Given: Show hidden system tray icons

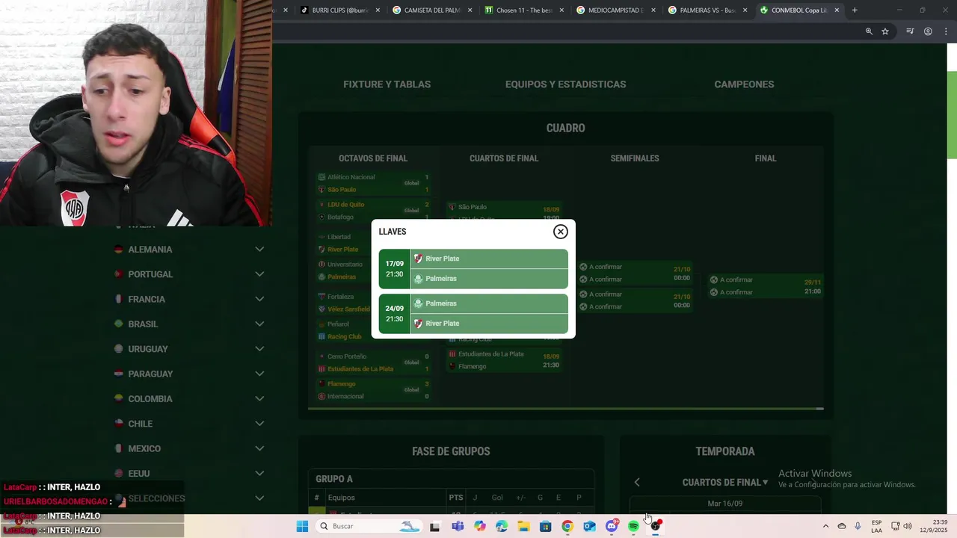Looking at the screenshot, I should [x=825, y=526].
